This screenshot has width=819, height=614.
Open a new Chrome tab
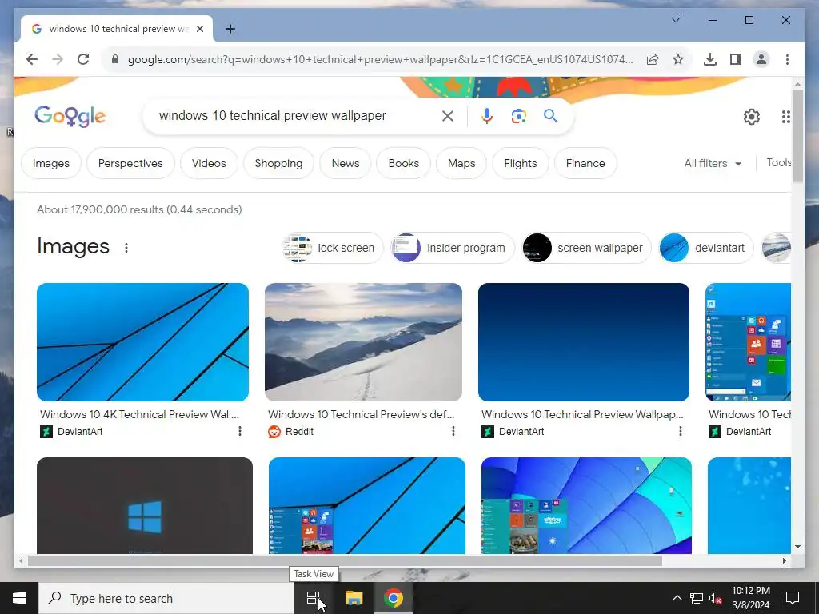(230, 29)
